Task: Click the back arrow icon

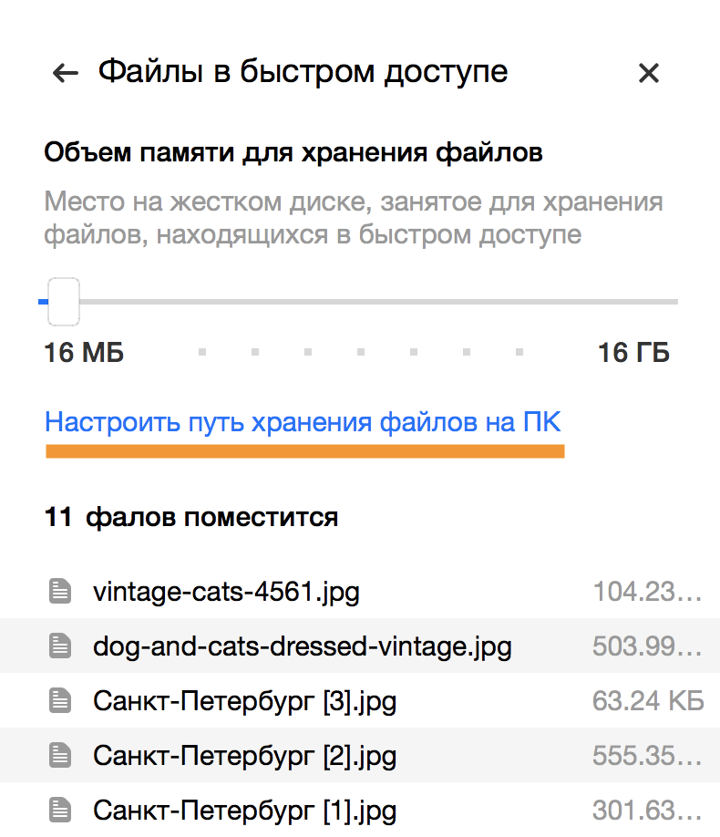Action: [x=66, y=73]
